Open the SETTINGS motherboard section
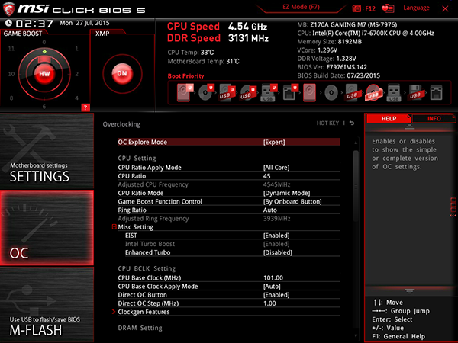This screenshot has width=458, height=343. pos(47,151)
